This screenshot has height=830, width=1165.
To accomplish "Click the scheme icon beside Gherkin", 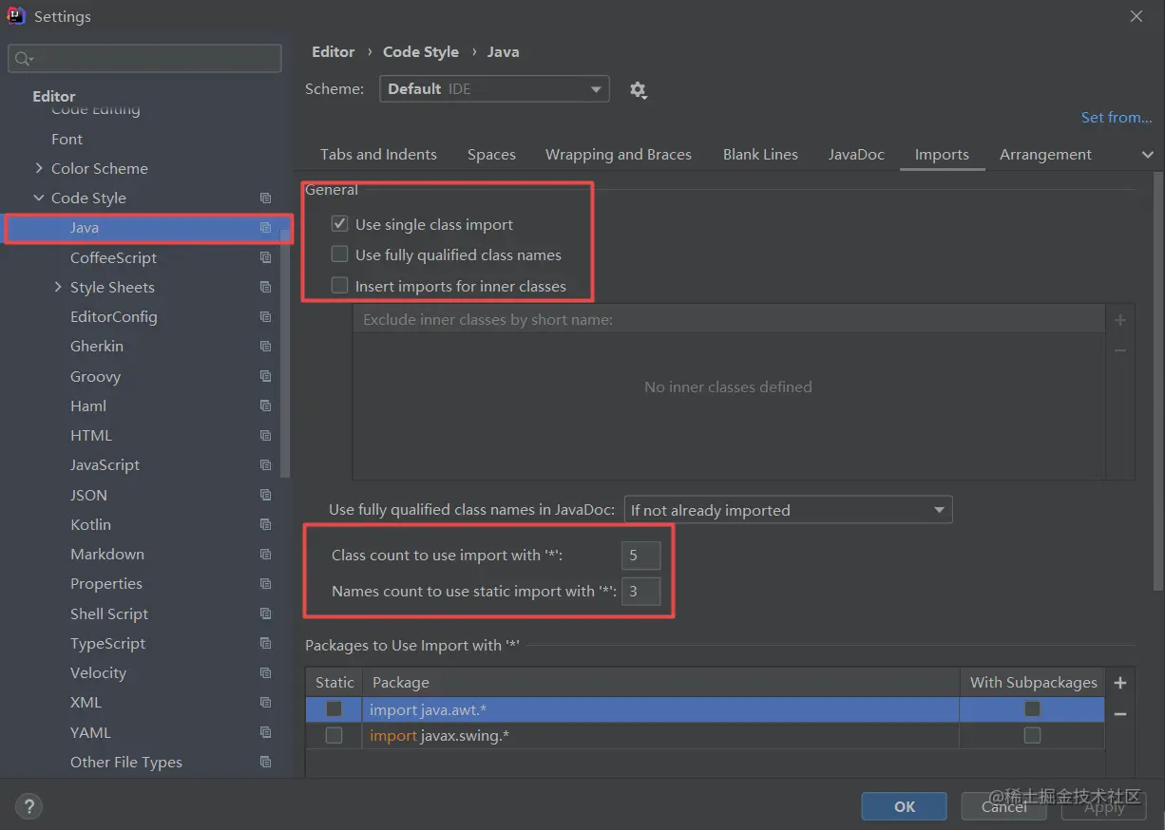I will pyautogui.click(x=265, y=347).
